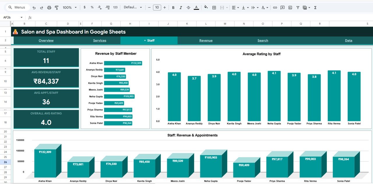Create a filter with the Filter icon
Viewport: 373px width, 184px height.
298,7
